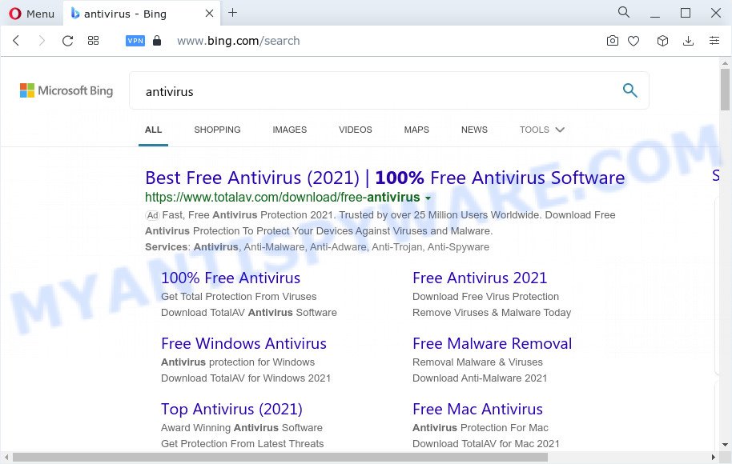Screen dimensions: 732x464
Task: Open Speed Dial start page grid icon
Action: coord(94,41)
